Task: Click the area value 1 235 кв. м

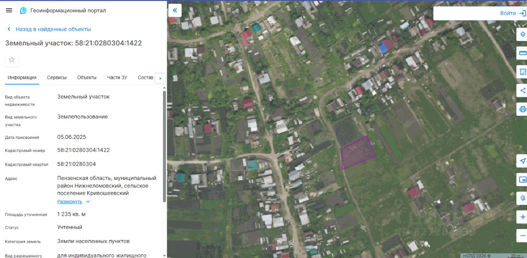Action: (x=72, y=214)
